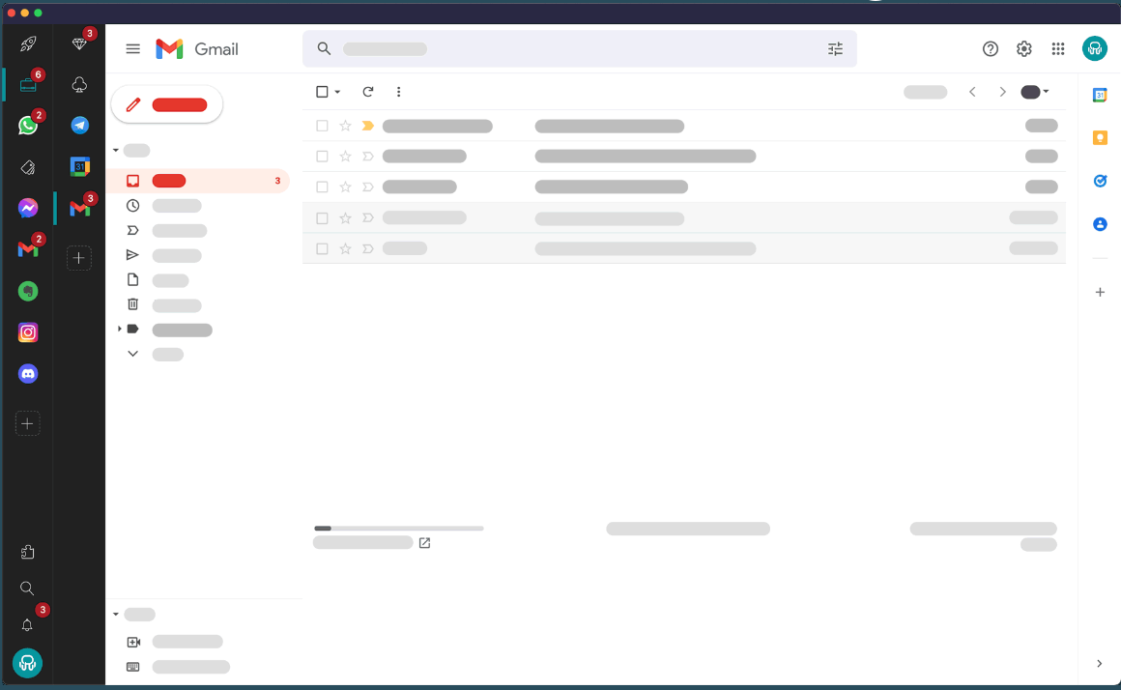Select the briefcase workspace with 6 badge
The width and height of the screenshot is (1121, 690).
(x=28, y=84)
